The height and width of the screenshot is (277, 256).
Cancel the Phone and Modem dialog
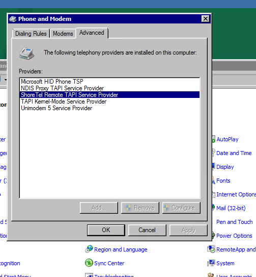click(x=147, y=230)
